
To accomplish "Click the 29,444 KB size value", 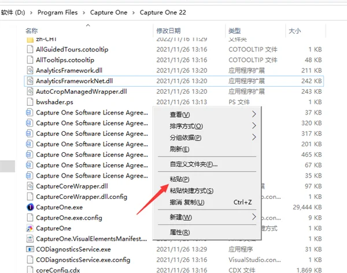I will click(x=308, y=207).
